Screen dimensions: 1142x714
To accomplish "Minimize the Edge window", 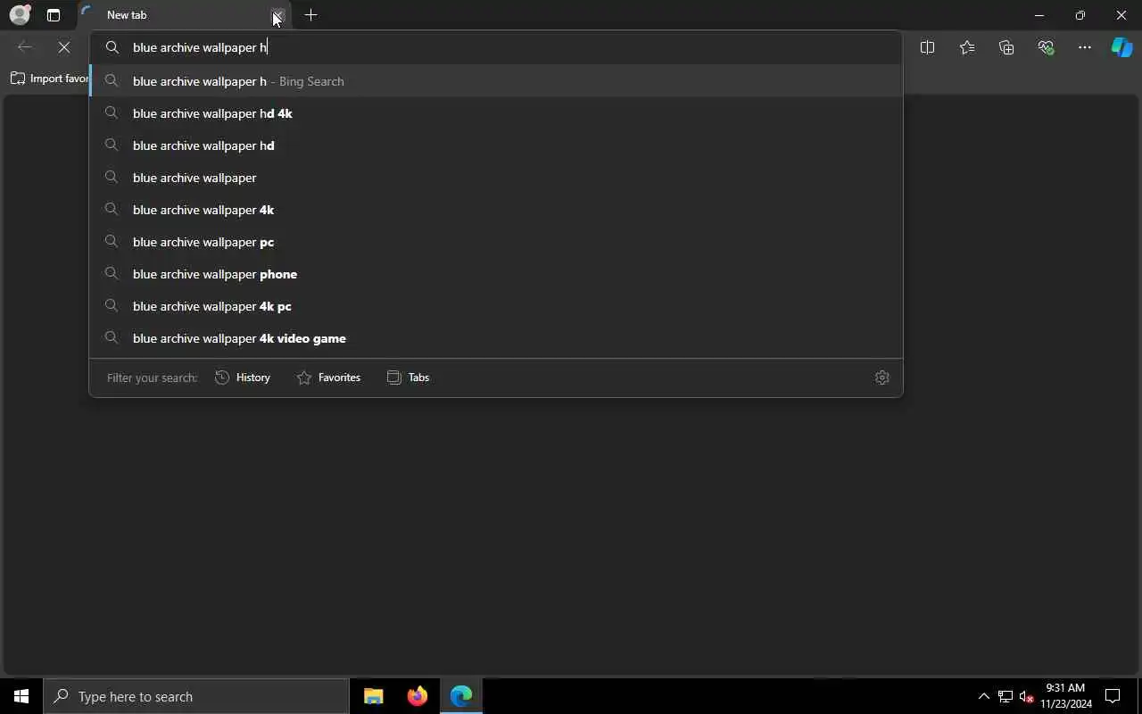I will tap(1039, 15).
